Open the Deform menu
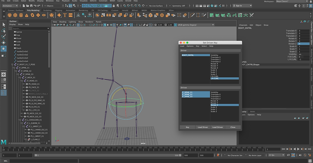Screen dimensions: 313x163 coord(93,1)
